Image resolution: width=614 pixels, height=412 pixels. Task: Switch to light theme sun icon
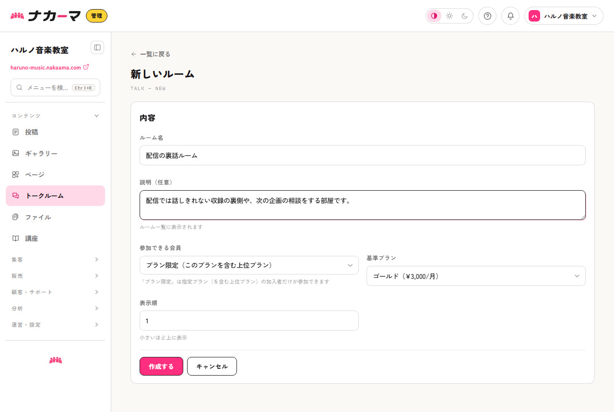(x=449, y=16)
